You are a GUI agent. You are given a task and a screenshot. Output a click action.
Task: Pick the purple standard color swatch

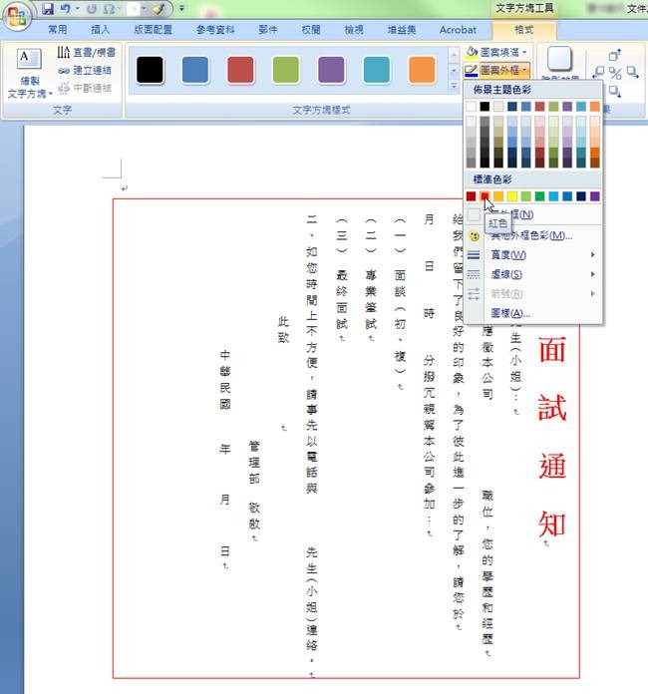595,196
